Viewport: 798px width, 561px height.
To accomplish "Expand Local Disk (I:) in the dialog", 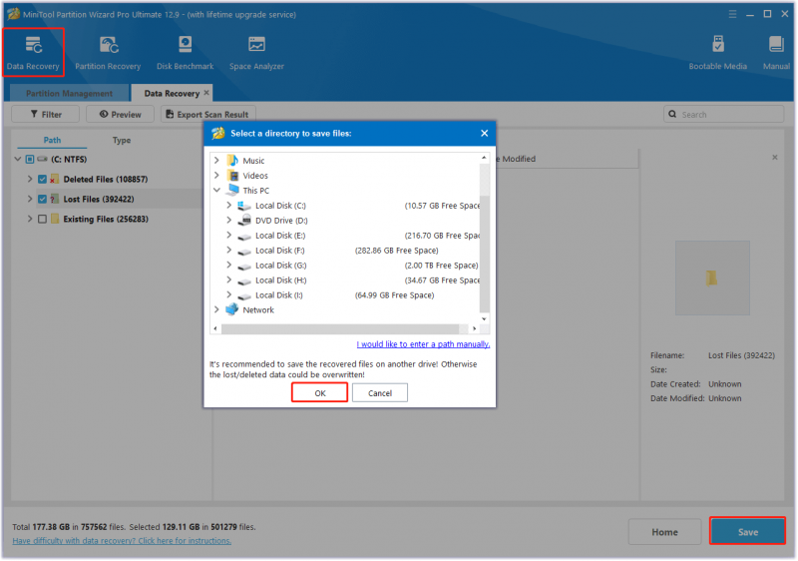I will point(229,294).
